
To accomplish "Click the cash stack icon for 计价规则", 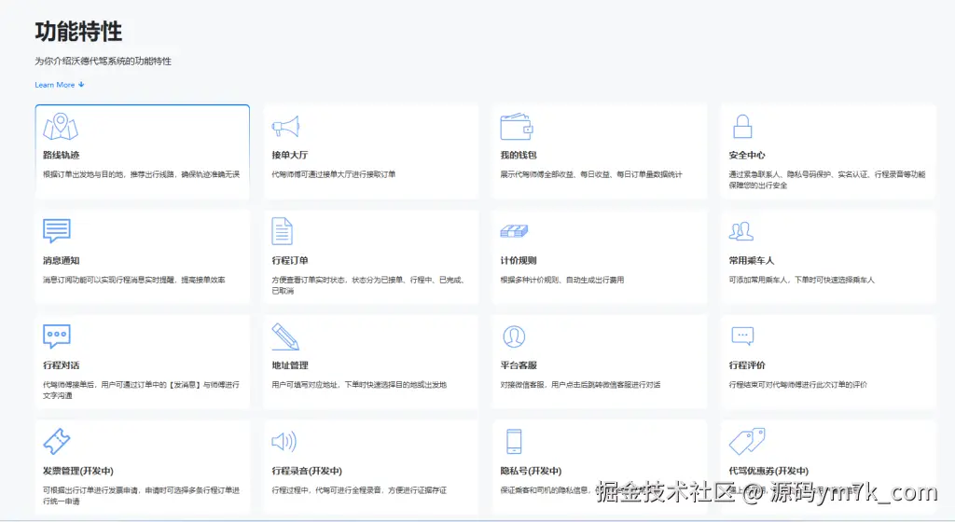I will pyautogui.click(x=514, y=231).
